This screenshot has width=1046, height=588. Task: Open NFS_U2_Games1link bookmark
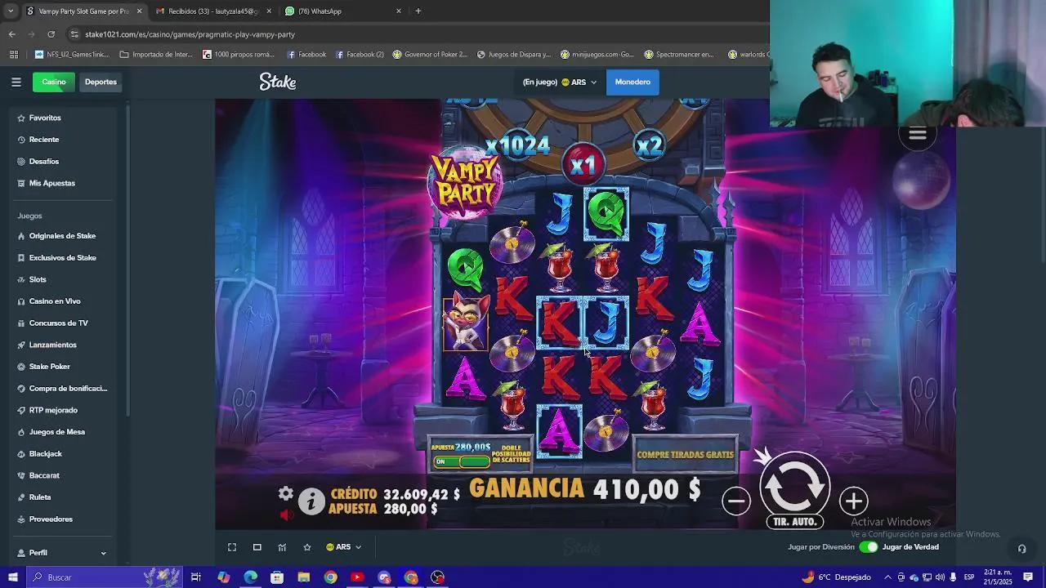[72, 55]
